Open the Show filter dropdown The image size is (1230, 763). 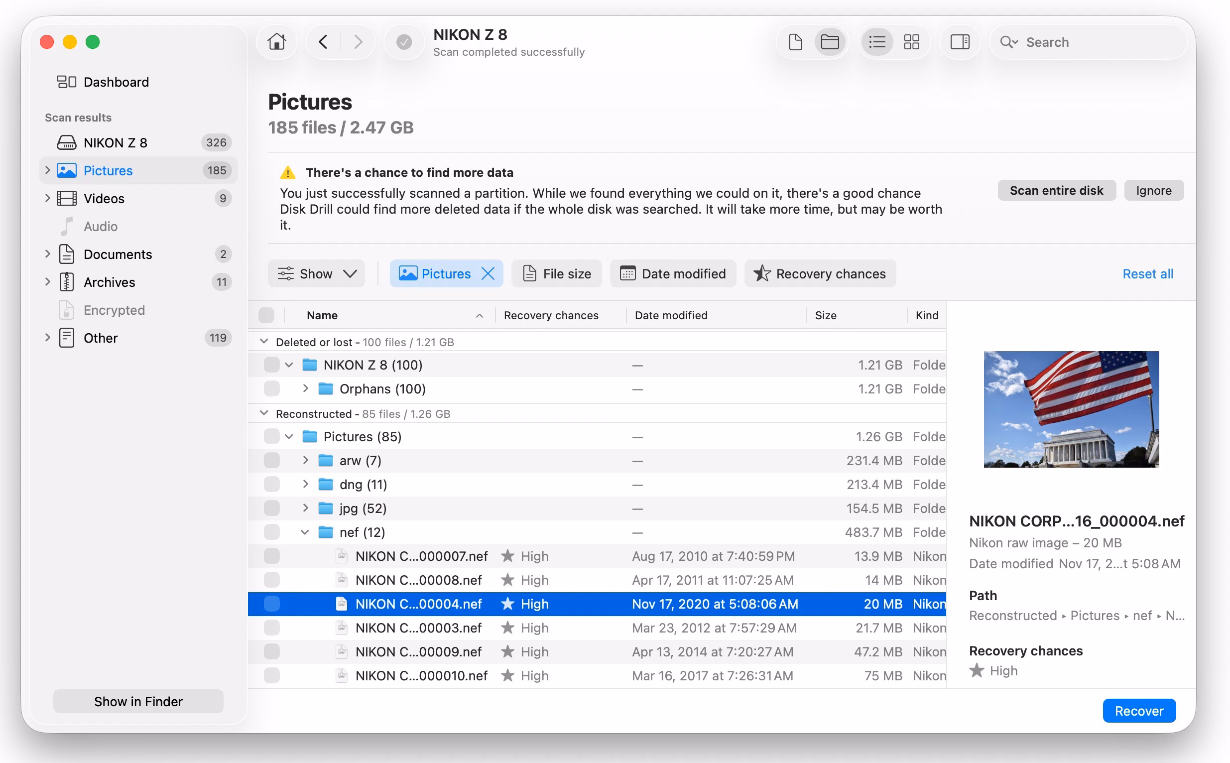(x=316, y=273)
